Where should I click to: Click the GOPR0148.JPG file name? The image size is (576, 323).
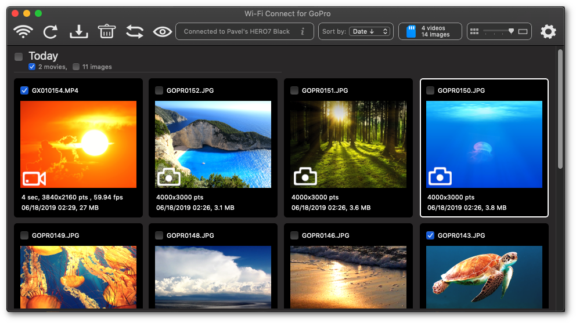pos(190,235)
